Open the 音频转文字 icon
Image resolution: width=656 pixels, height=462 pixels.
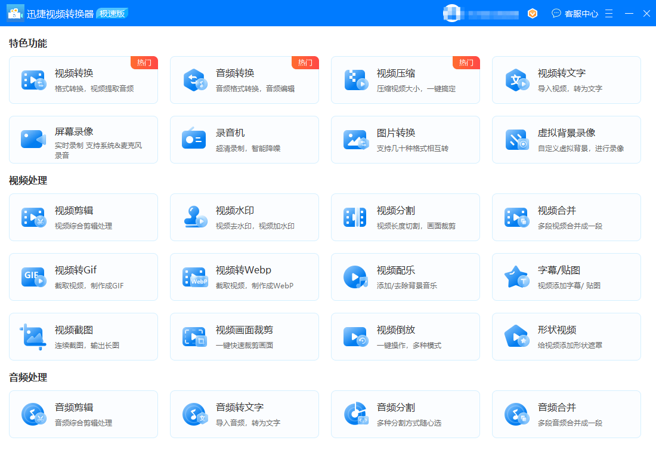click(x=195, y=414)
